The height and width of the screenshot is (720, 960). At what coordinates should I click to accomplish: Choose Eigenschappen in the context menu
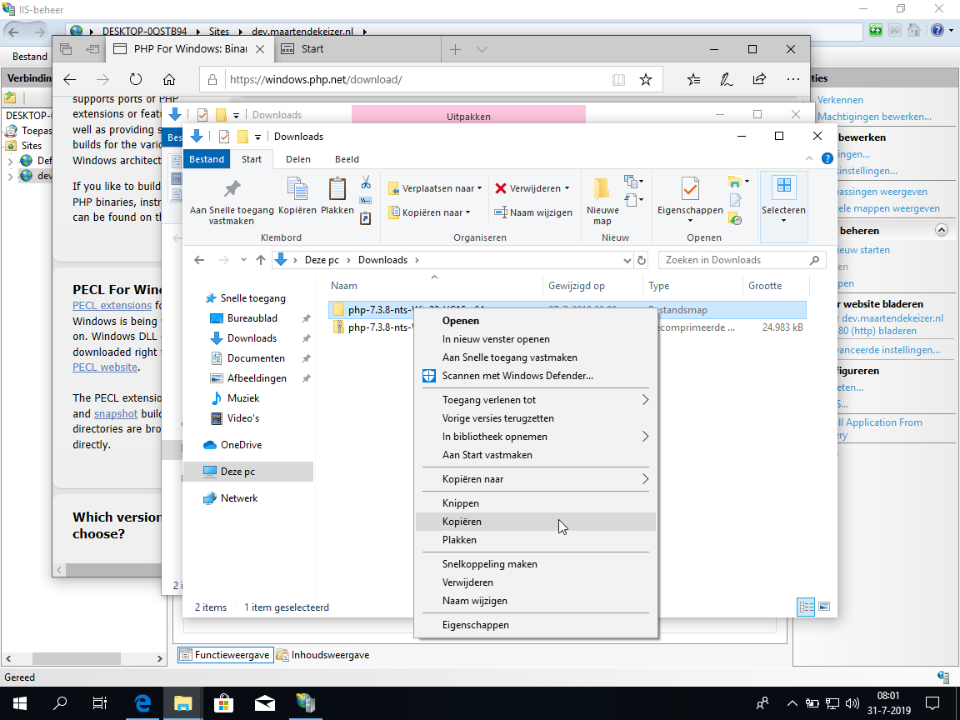point(536,625)
